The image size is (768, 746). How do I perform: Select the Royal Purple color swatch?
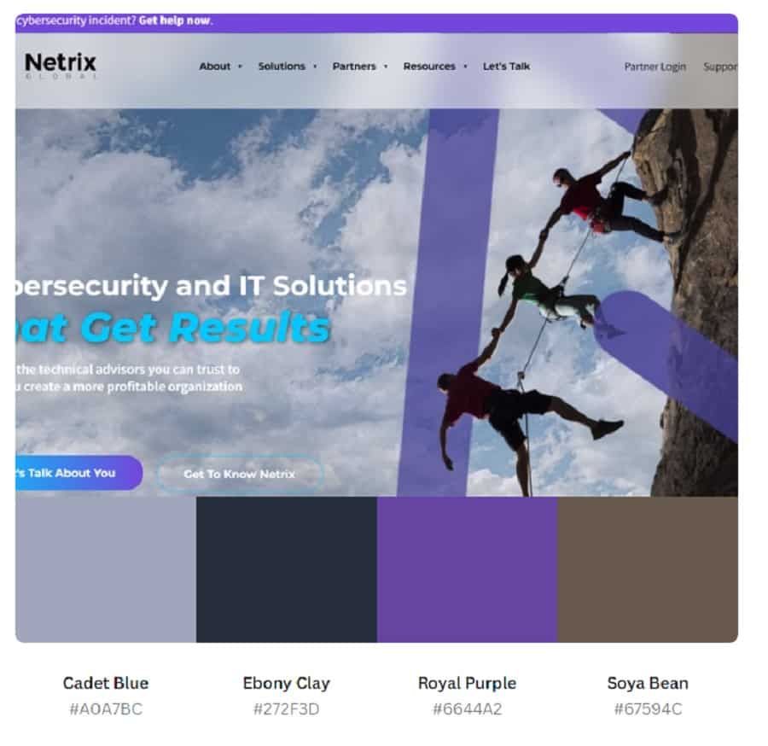coord(468,569)
